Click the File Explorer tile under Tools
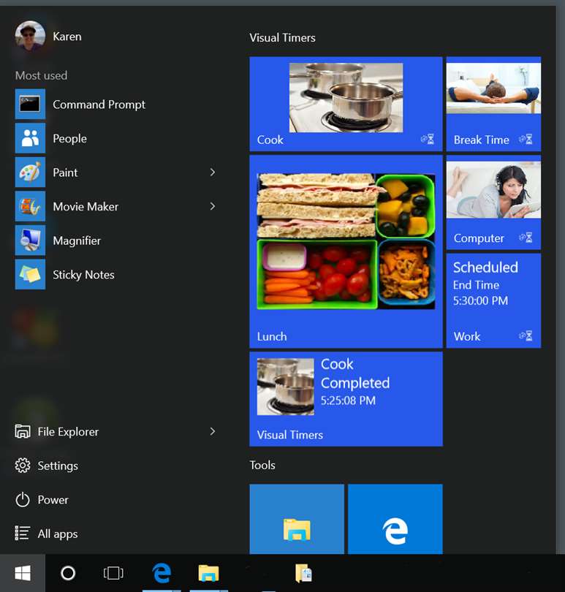This screenshot has width=565, height=592. point(297,519)
